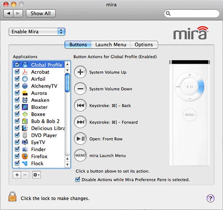Click the Bub & Bob 2 icon

point(25,121)
